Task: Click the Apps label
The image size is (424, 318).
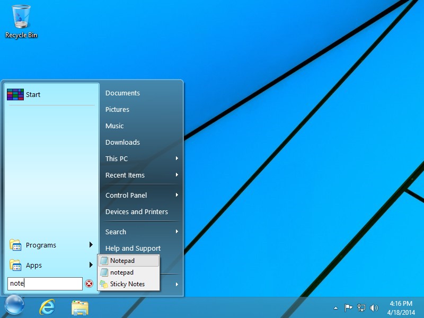Action: [34, 266]
